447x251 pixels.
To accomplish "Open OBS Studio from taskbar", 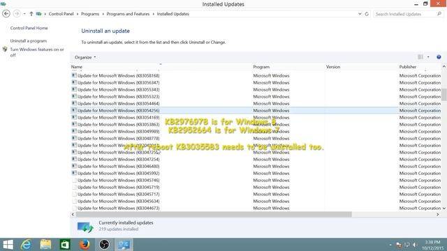I will [104, 245].
